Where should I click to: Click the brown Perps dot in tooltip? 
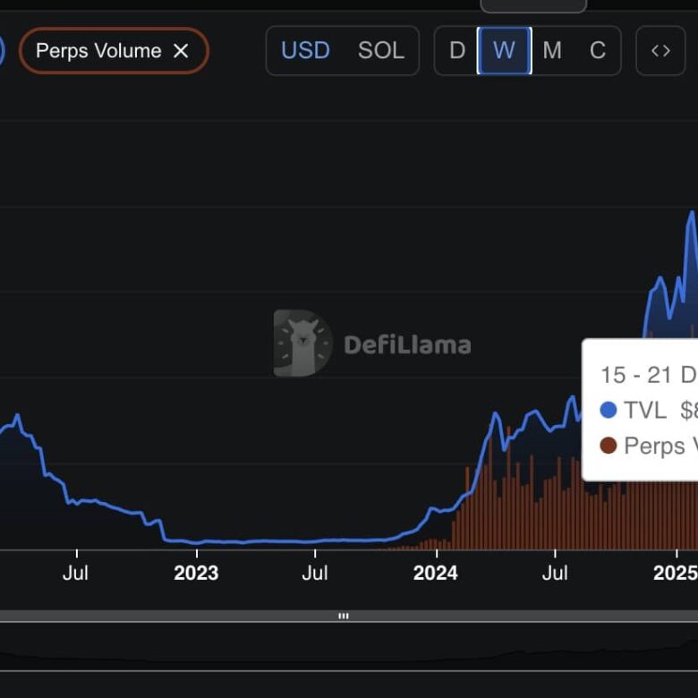(x=609, y=445)
